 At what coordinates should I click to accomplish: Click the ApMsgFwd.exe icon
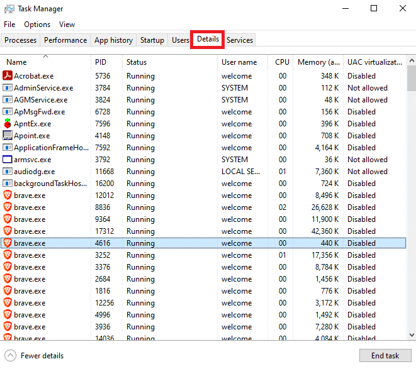coord(8,111)
